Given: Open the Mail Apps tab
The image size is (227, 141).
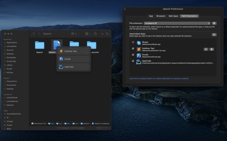Looking at the screenshot, I should click(173, 16).
